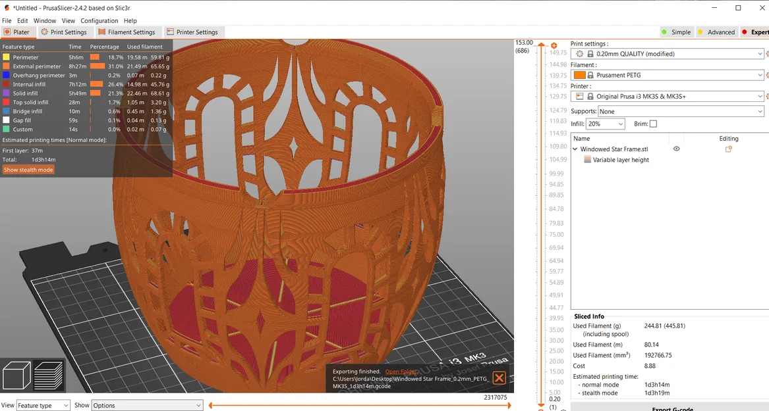Open the Feature type view dropdown
Viewport: 769px width, 411px height.
(43, 406)
